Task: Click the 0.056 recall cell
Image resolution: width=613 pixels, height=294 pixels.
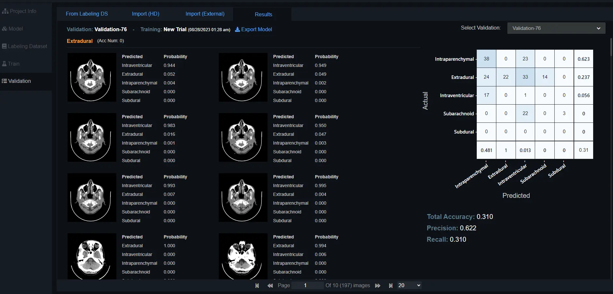Action: click(584, 95)
